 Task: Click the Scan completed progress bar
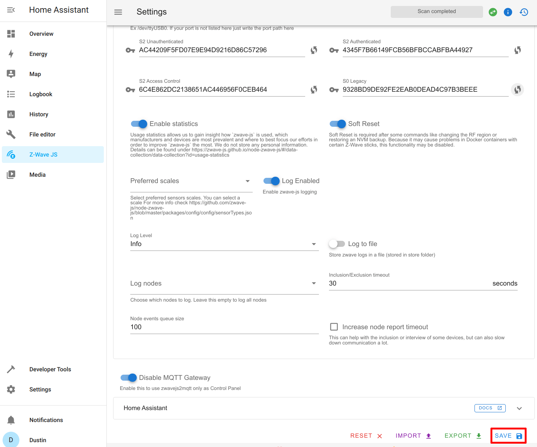[437, 11]
